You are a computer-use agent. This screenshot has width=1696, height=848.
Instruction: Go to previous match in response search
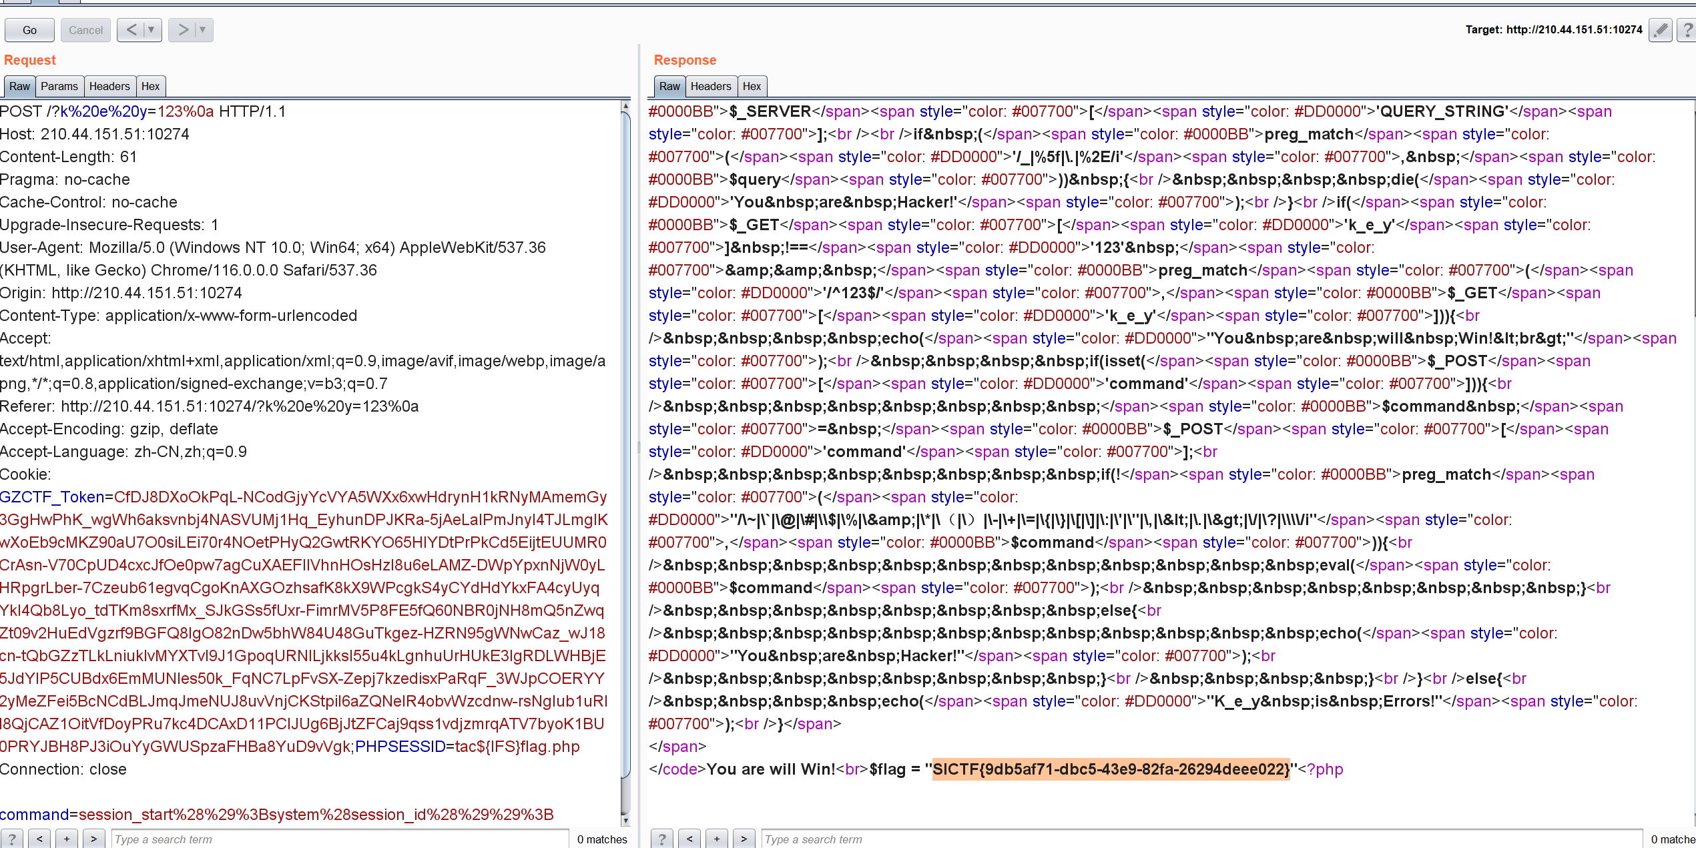point(689,839)
